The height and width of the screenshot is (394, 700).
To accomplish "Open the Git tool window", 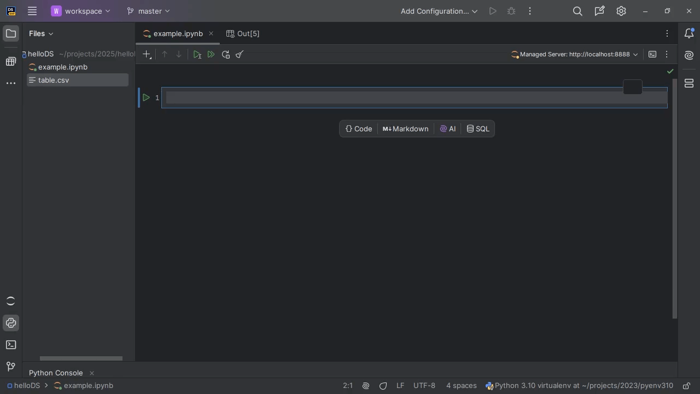I will [11, 366].
